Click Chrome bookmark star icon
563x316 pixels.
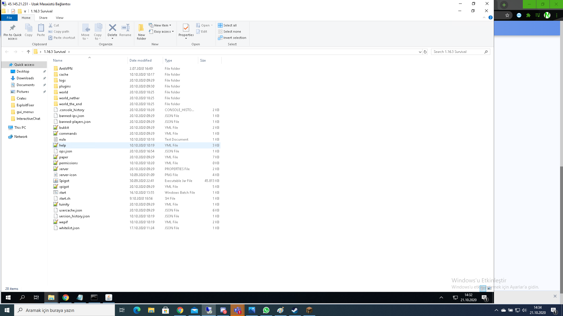tap(507, 15)
